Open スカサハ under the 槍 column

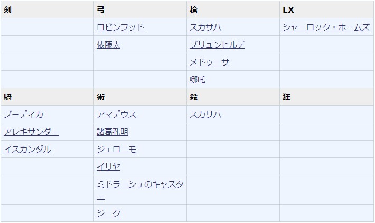click(205, 27)
